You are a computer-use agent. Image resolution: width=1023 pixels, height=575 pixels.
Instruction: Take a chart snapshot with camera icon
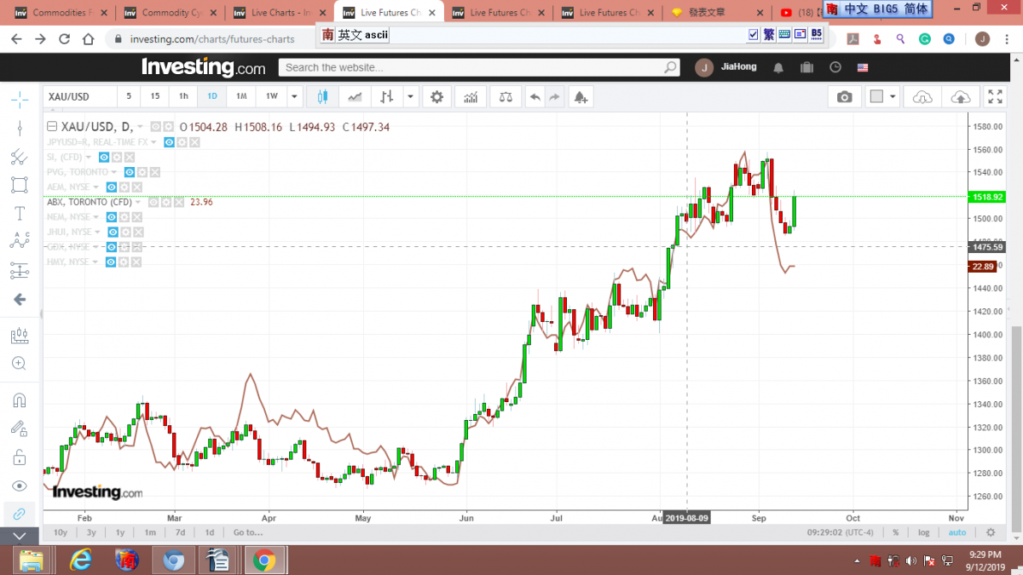(844, 97)
